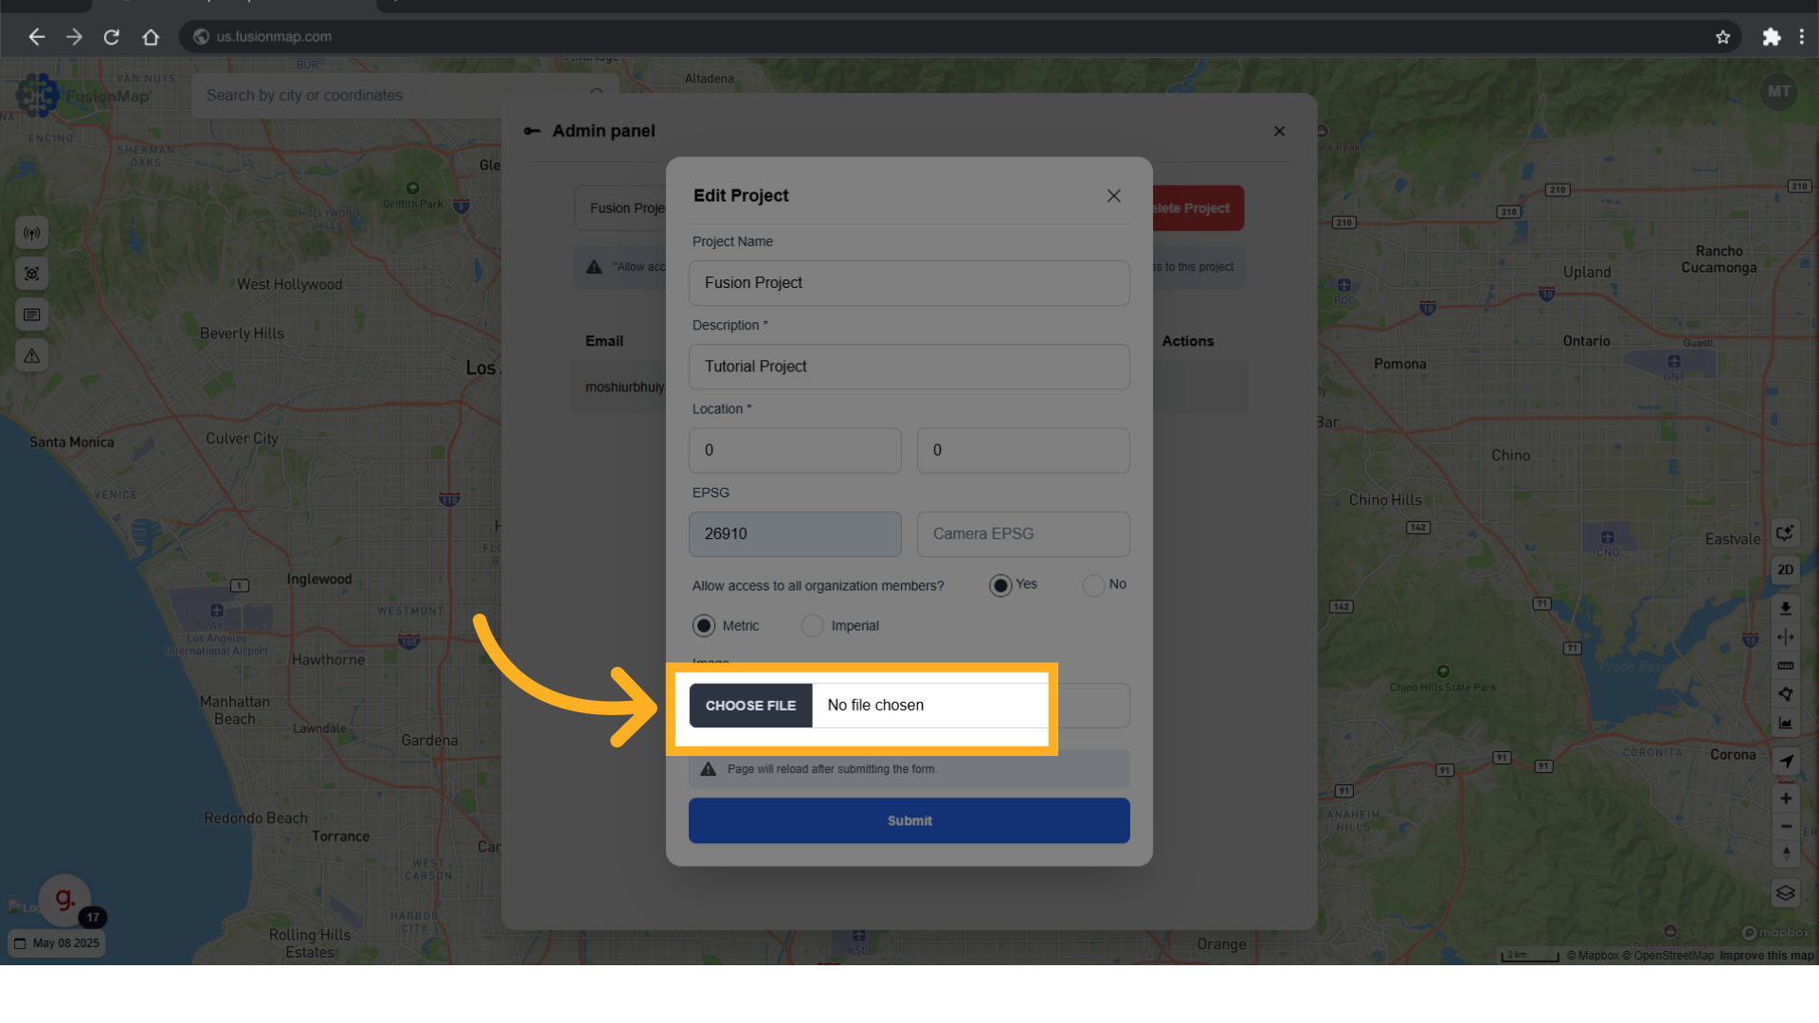Click the May 08 2025 date chip

(x=57, y=943)
